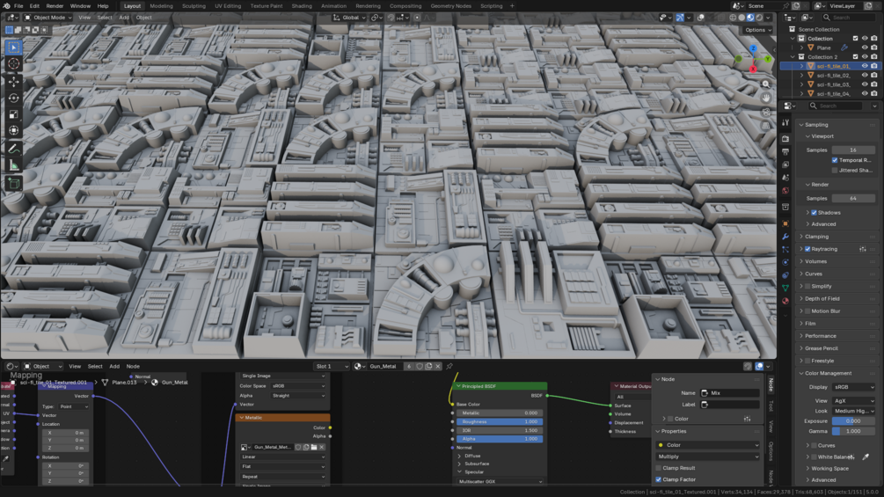Screen dimensions: 884x497
Task: Open the Modifiers wrench properties tab
Action: [x=785, y=236]
